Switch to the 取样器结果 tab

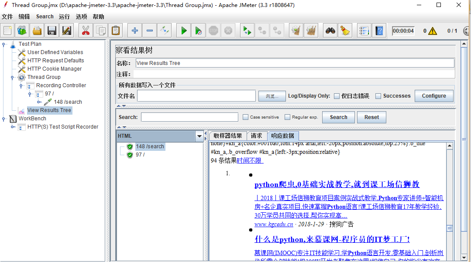[x=228, y=136]
